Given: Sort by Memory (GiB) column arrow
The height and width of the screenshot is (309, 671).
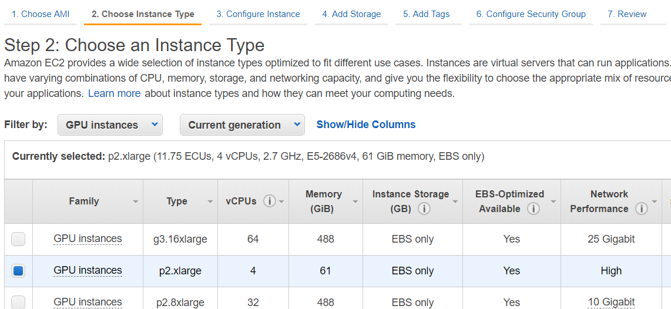Looking at the screenshot, I should click(x=355, y=202).
